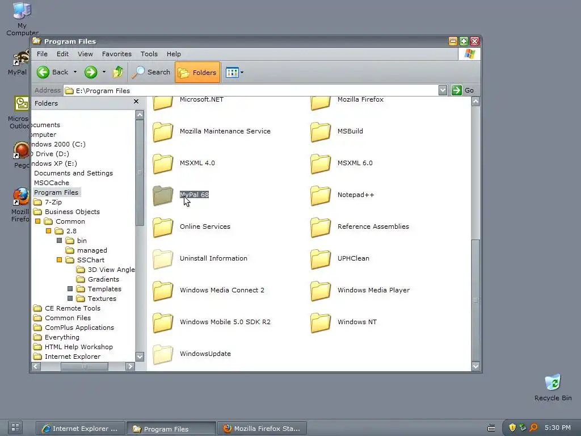Select the Online Services folder
This screenshot has height=436, width=581.
coord(192,227)
